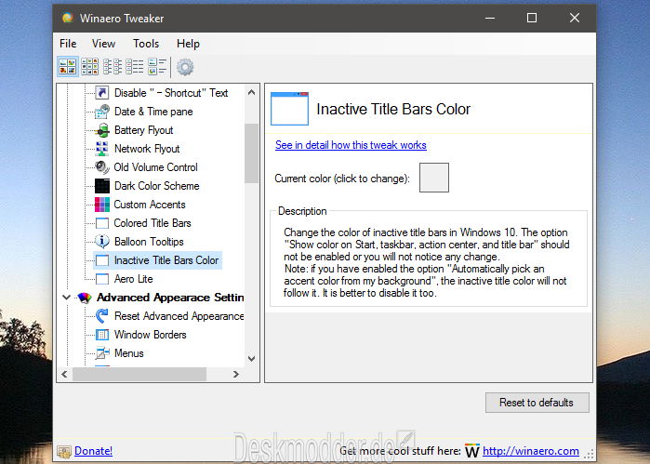Select 'Balloon Tooltips' entry
This screenshot has width=650, height=464.
(x=149, y=242)
